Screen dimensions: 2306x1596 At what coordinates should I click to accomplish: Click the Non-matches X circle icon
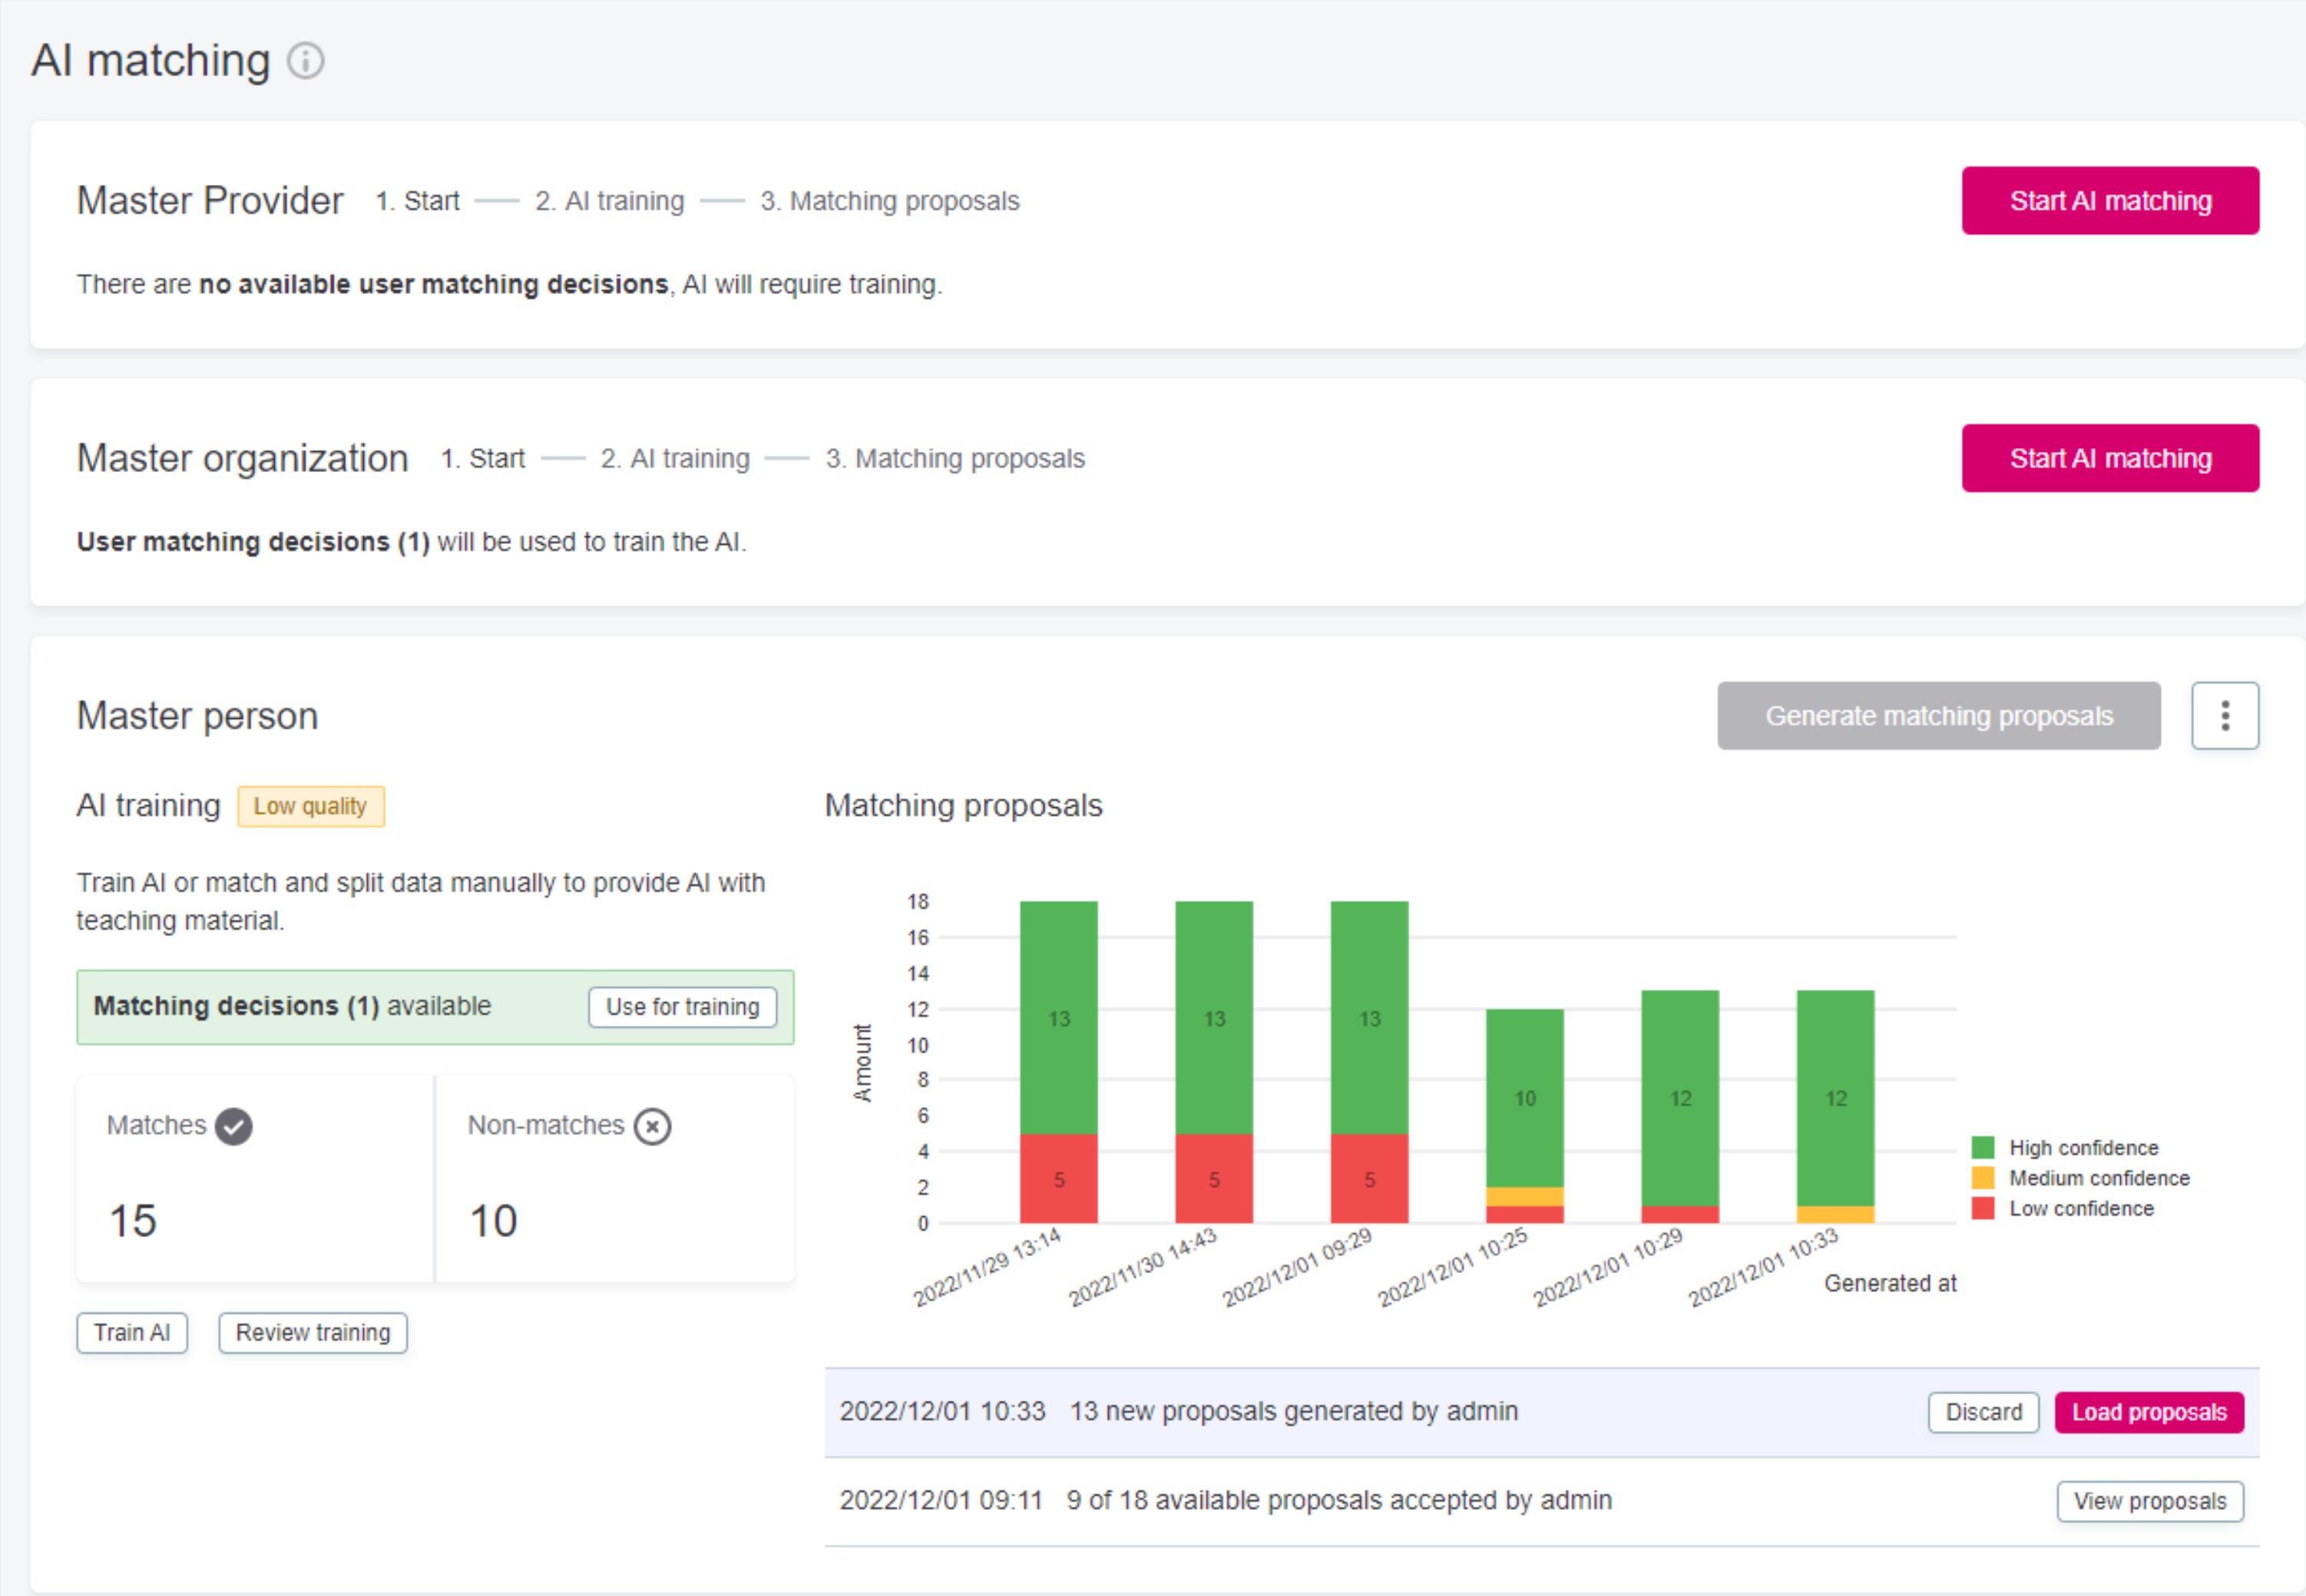pos(653,1127)
